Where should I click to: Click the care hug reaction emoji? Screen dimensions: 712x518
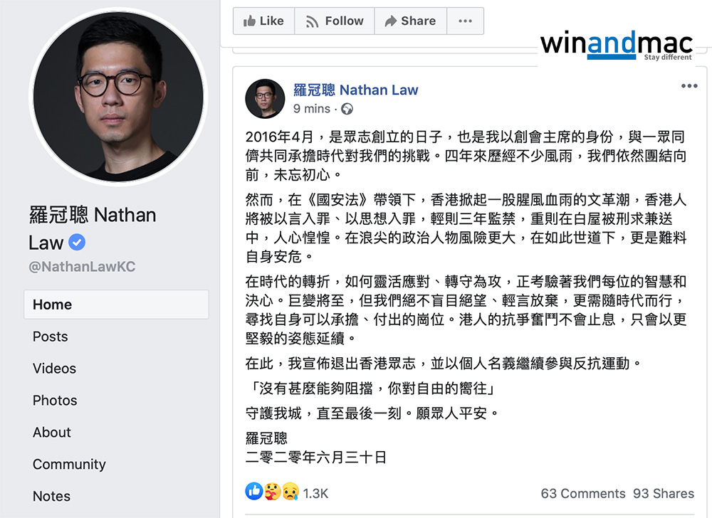pyautogui.click(x=272, y=492)
